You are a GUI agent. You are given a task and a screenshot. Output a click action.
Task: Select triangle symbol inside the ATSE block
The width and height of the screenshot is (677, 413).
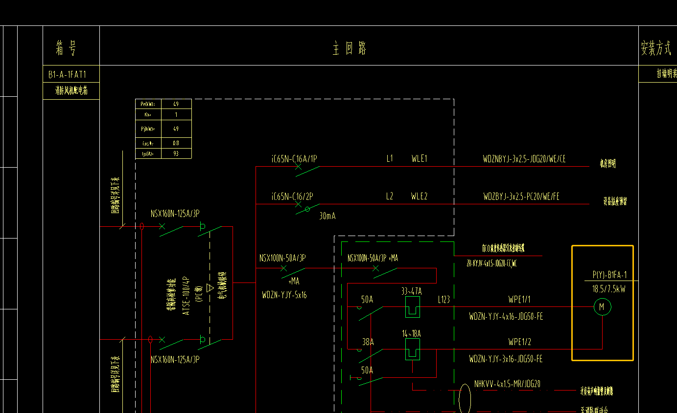point(210,288)
